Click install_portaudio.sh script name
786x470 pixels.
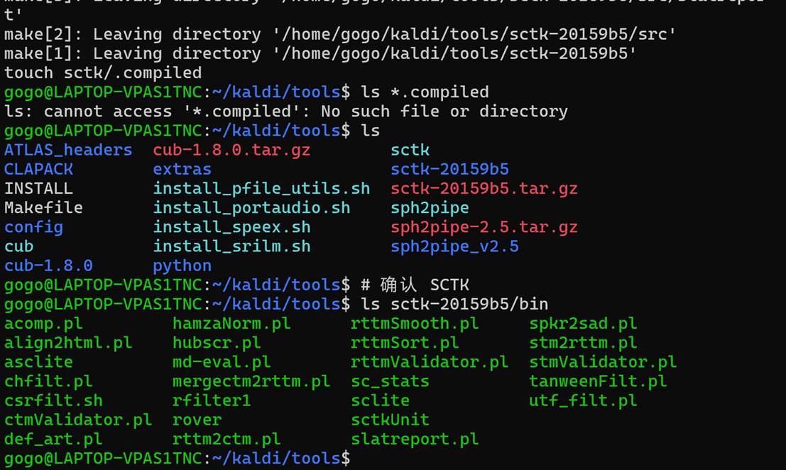tap(251, 207)
